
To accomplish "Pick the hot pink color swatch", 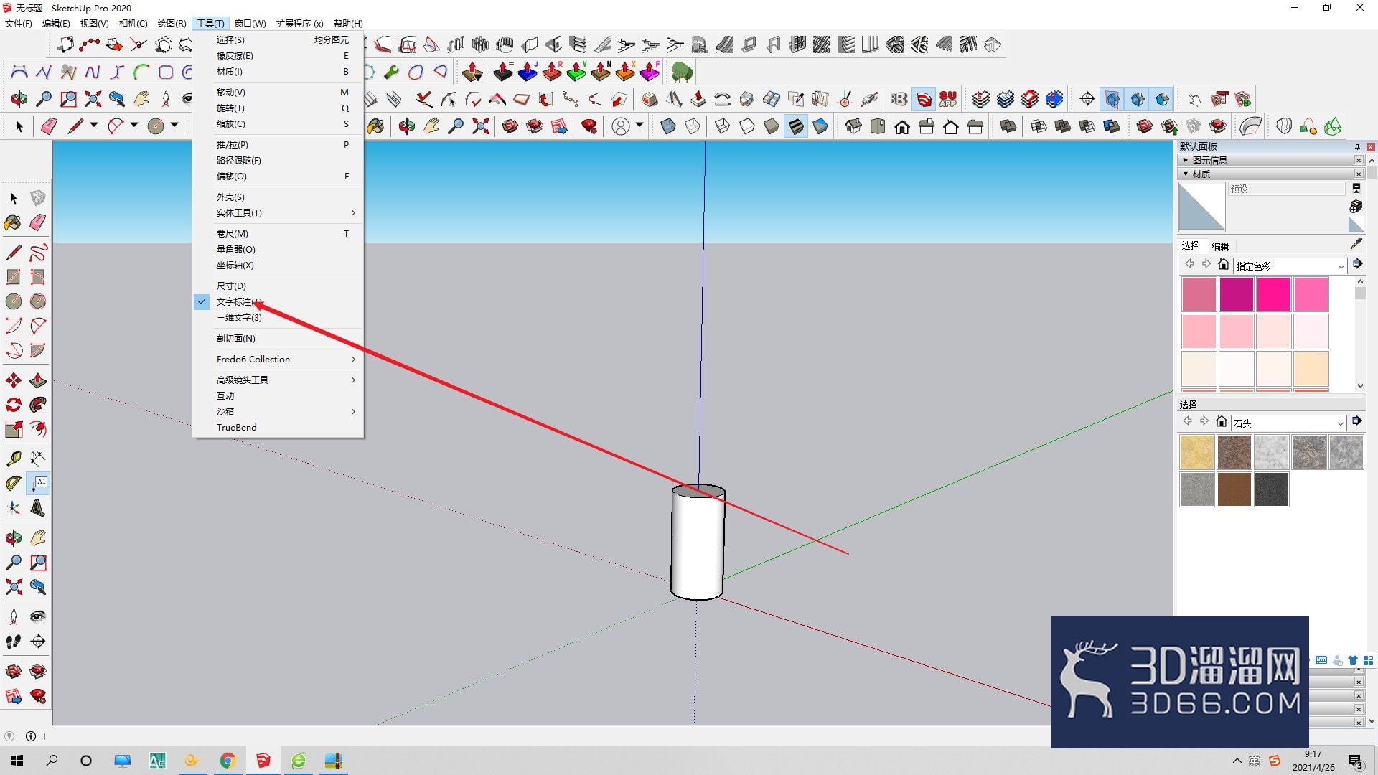I will coord(1273,294).
